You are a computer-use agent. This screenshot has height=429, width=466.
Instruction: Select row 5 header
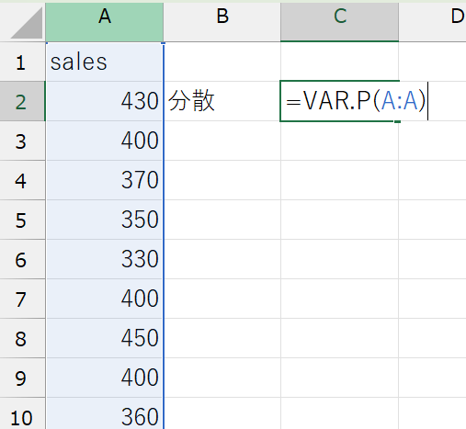(22, 220)
